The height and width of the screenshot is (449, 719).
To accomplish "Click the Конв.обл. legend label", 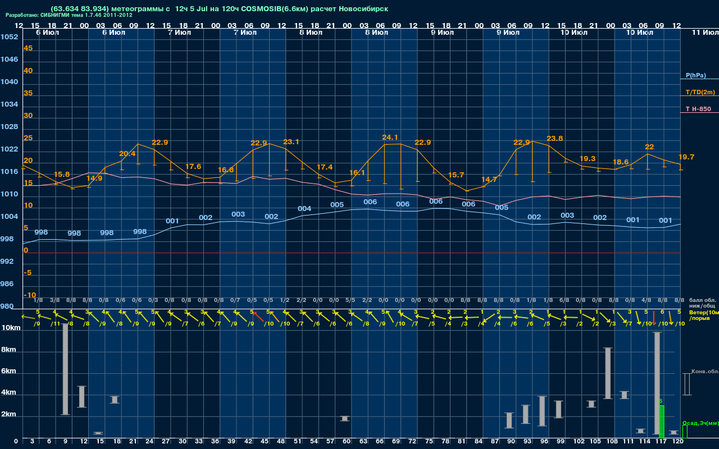I will (705, 372).
